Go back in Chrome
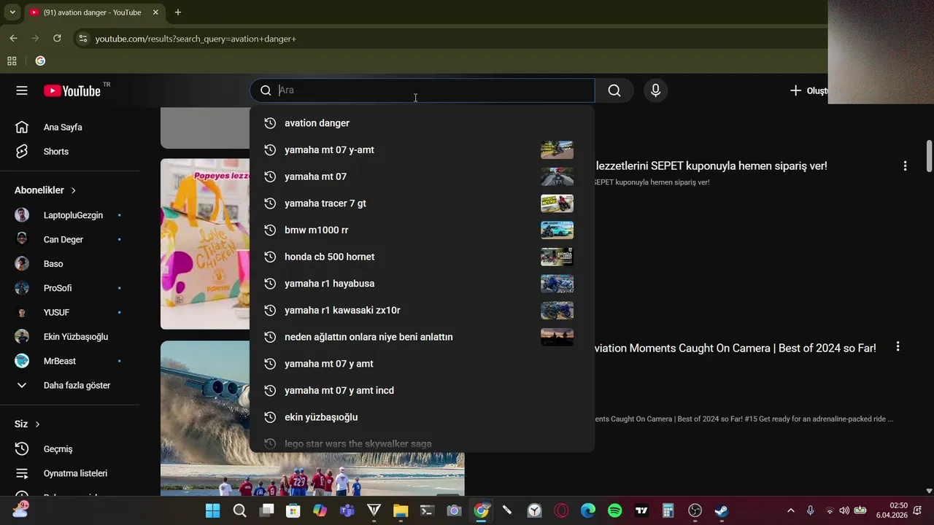 (13, 38)
